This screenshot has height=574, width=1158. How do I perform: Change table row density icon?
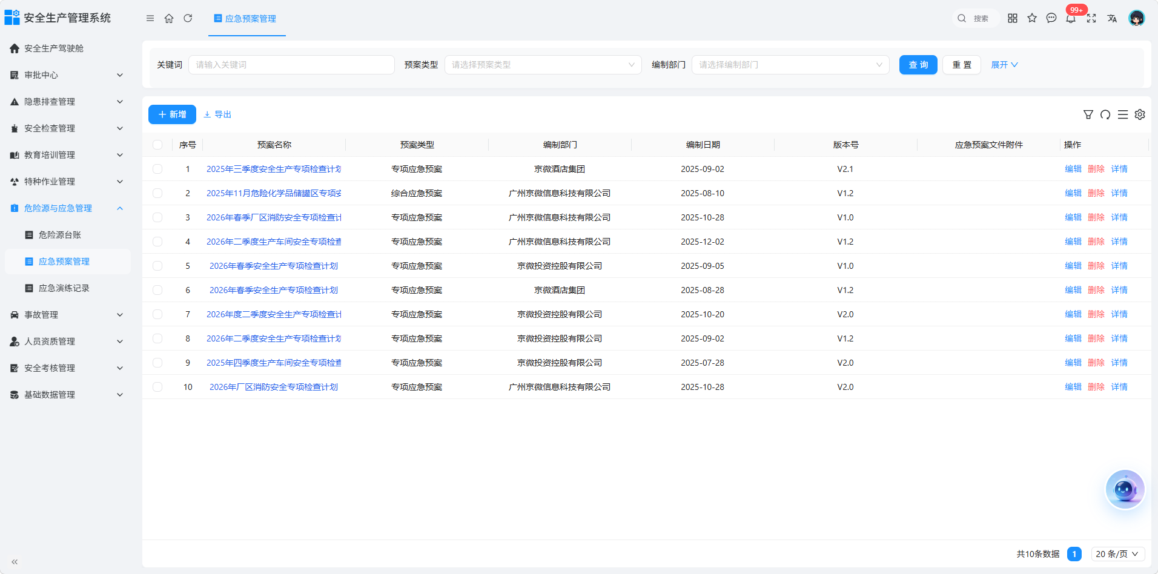1123,114
